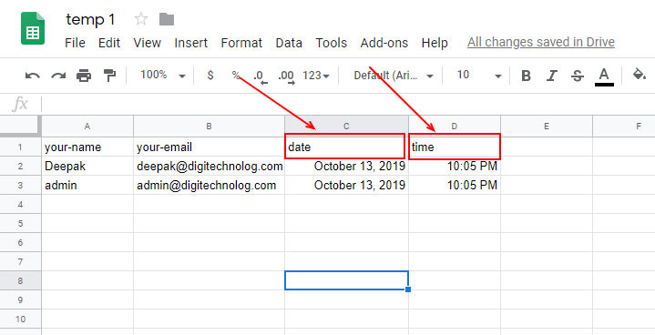
Task: Activate the paint format tool
Action: pyautogui.click(x=109, y=76)
